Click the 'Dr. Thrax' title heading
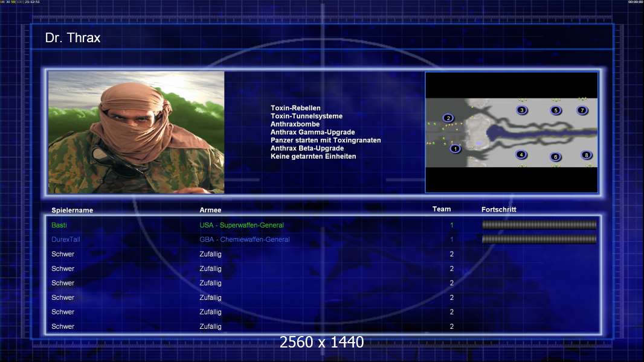 click(x=72, y=38)
